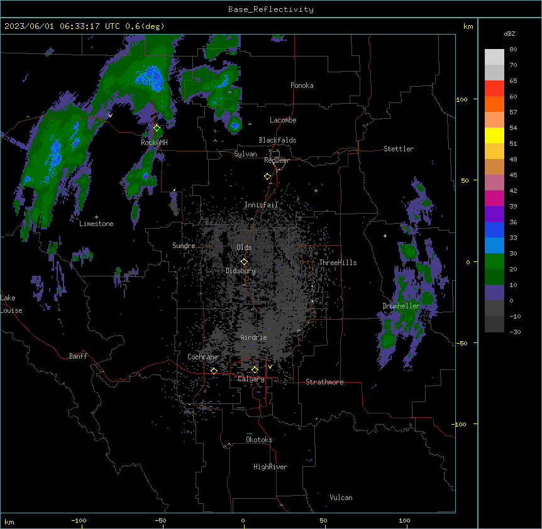Click the Sylvan city label
The width and height of the screenshot is (542, 529).
coord(245,154)
